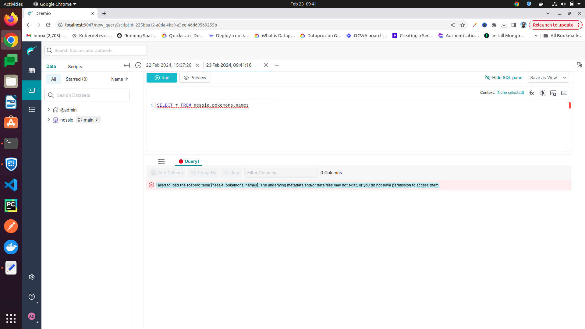
Task: Switch to the 22 Feb 2024 query tab
Action: (x=168, y=65)
